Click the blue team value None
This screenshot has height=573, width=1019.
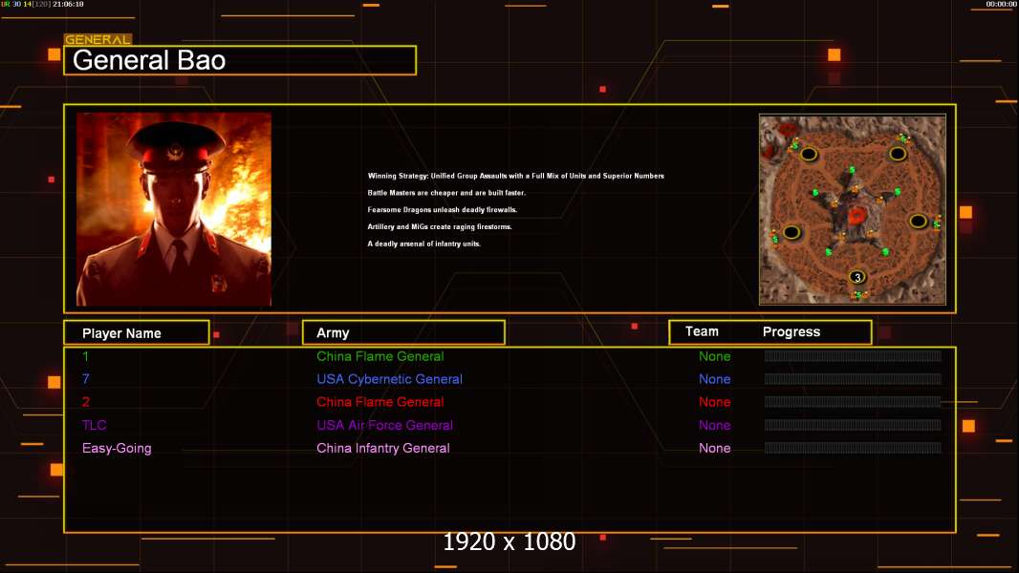coord(714,379)
